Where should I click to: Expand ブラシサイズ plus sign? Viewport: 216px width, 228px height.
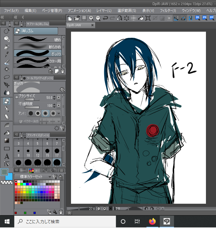point(17,97)
